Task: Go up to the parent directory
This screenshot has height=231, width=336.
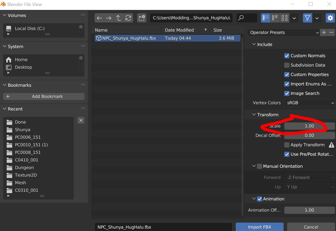Action: [x=119, y=18]
